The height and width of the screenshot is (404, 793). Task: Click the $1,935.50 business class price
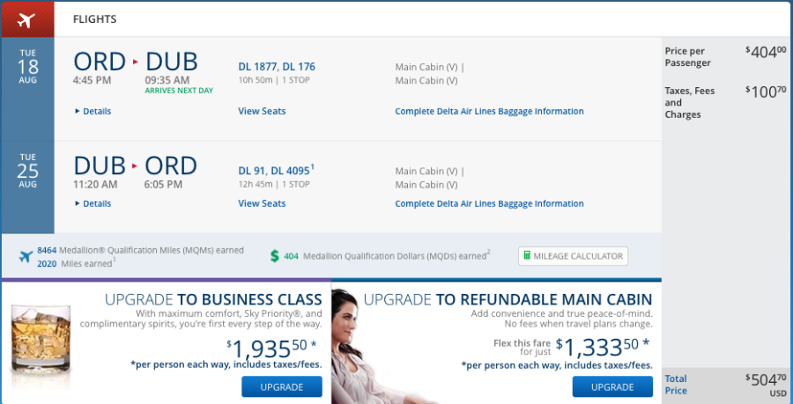[x=271, y=348]
